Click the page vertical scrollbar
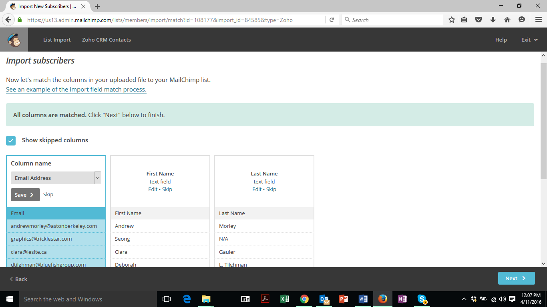 543,121
